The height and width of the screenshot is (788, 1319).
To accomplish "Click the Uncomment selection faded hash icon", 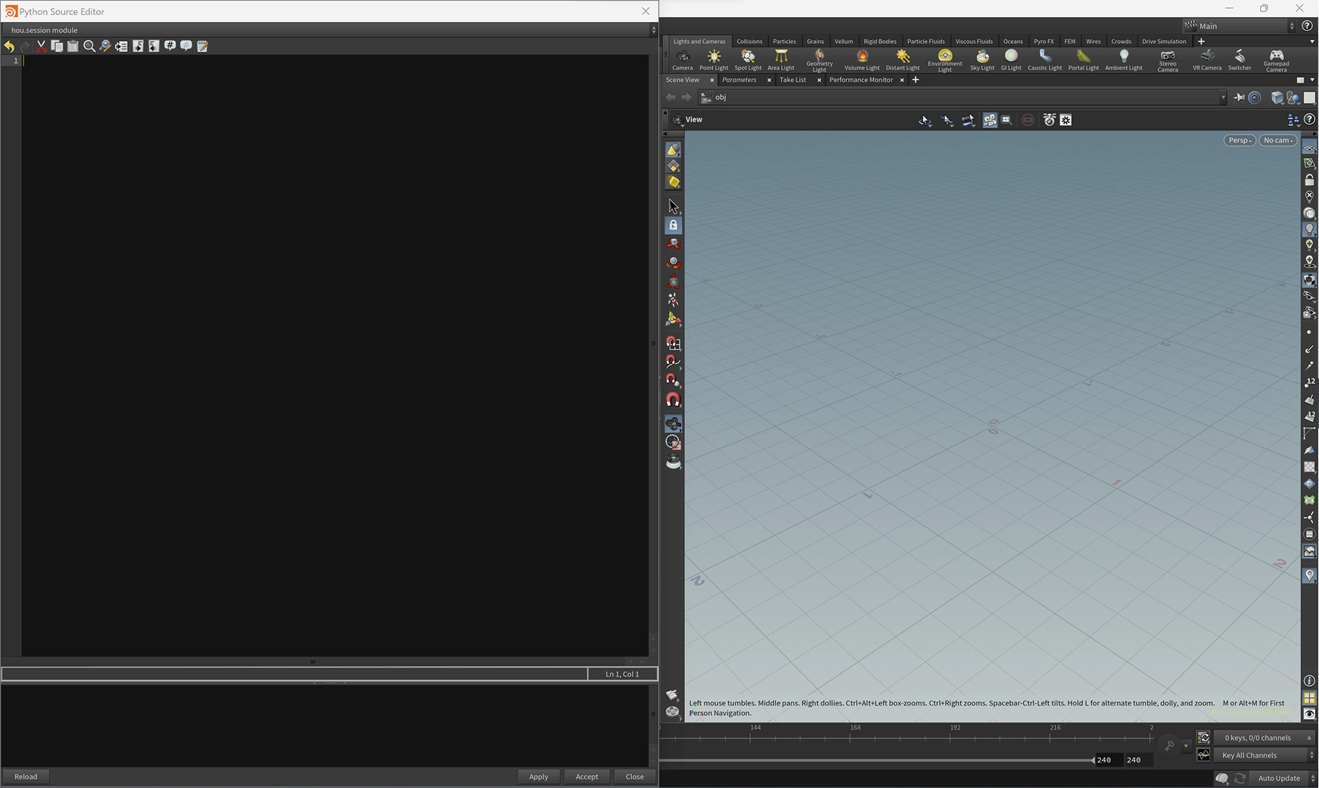I will click(186, 46).
